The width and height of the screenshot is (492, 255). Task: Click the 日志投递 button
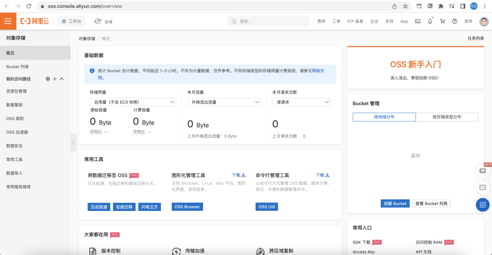click(x=99, y=207)
